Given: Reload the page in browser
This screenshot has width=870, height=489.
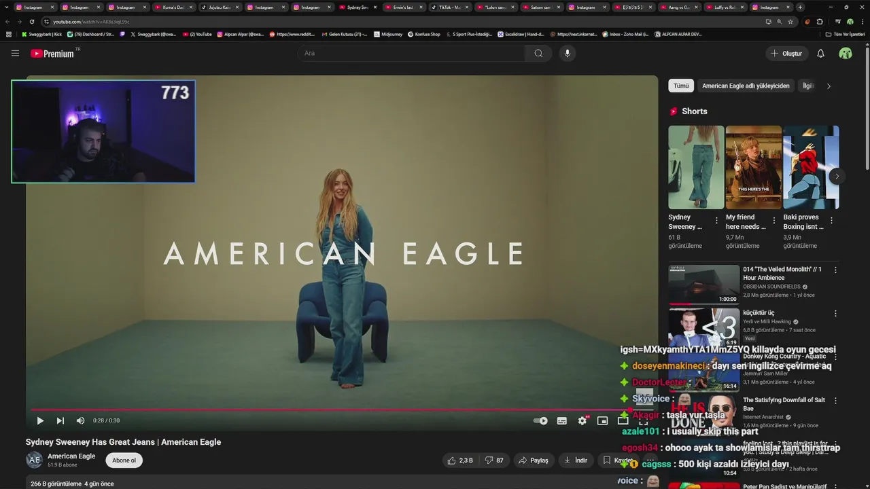Looking at the screenshot, I should [31, 22].
